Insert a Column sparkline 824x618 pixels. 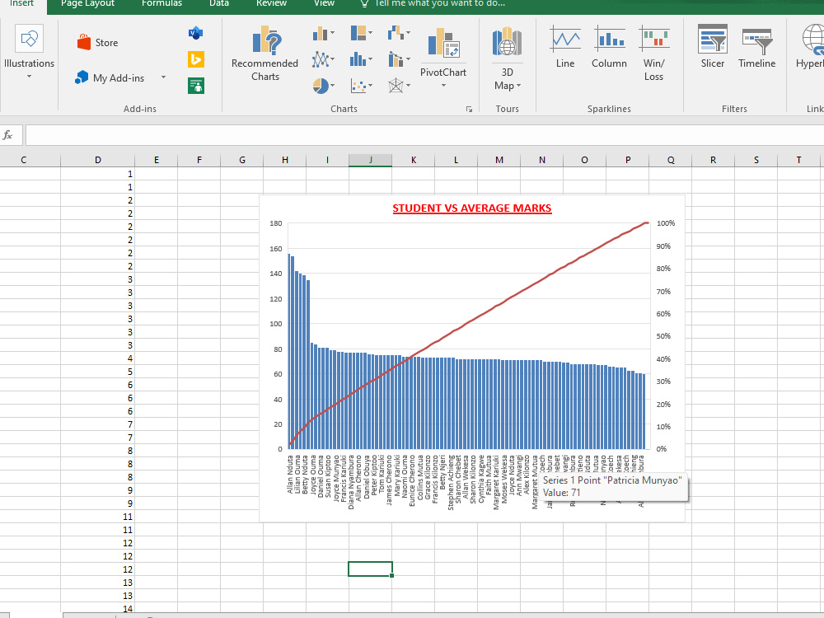click(609, 46)
